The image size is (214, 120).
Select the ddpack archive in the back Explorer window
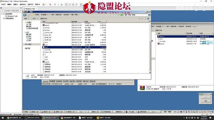click(x=185, y=36)
